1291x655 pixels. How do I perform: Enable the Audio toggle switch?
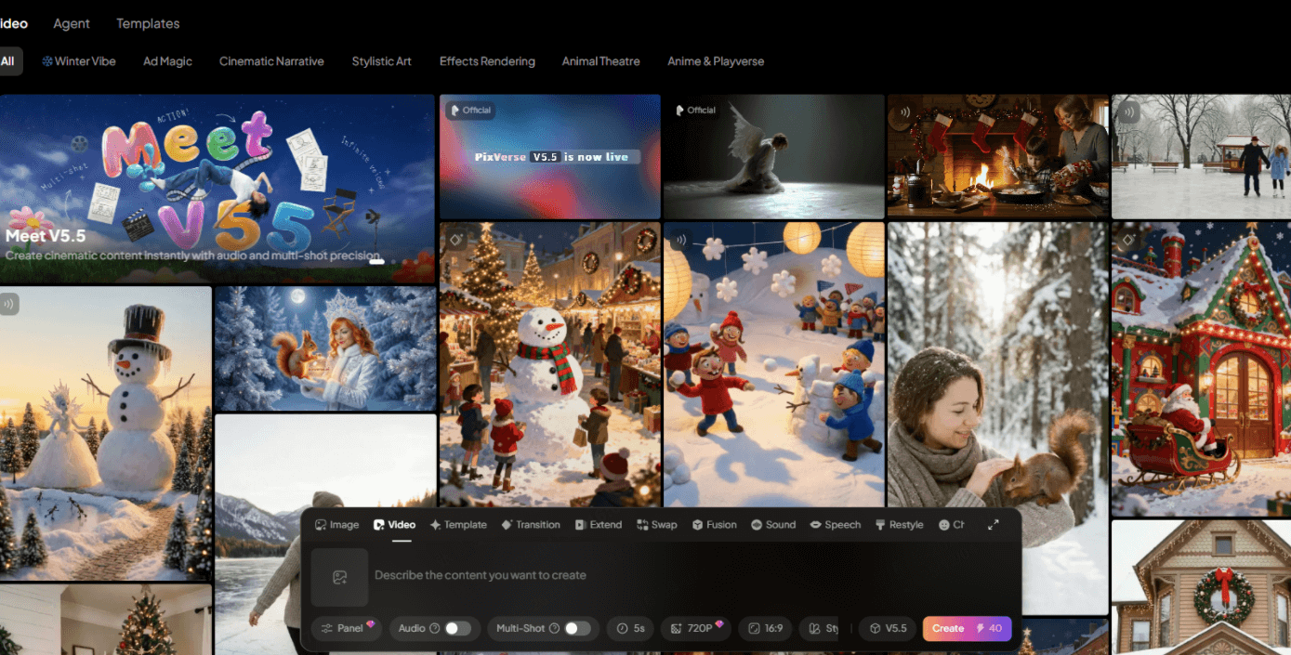457,629
